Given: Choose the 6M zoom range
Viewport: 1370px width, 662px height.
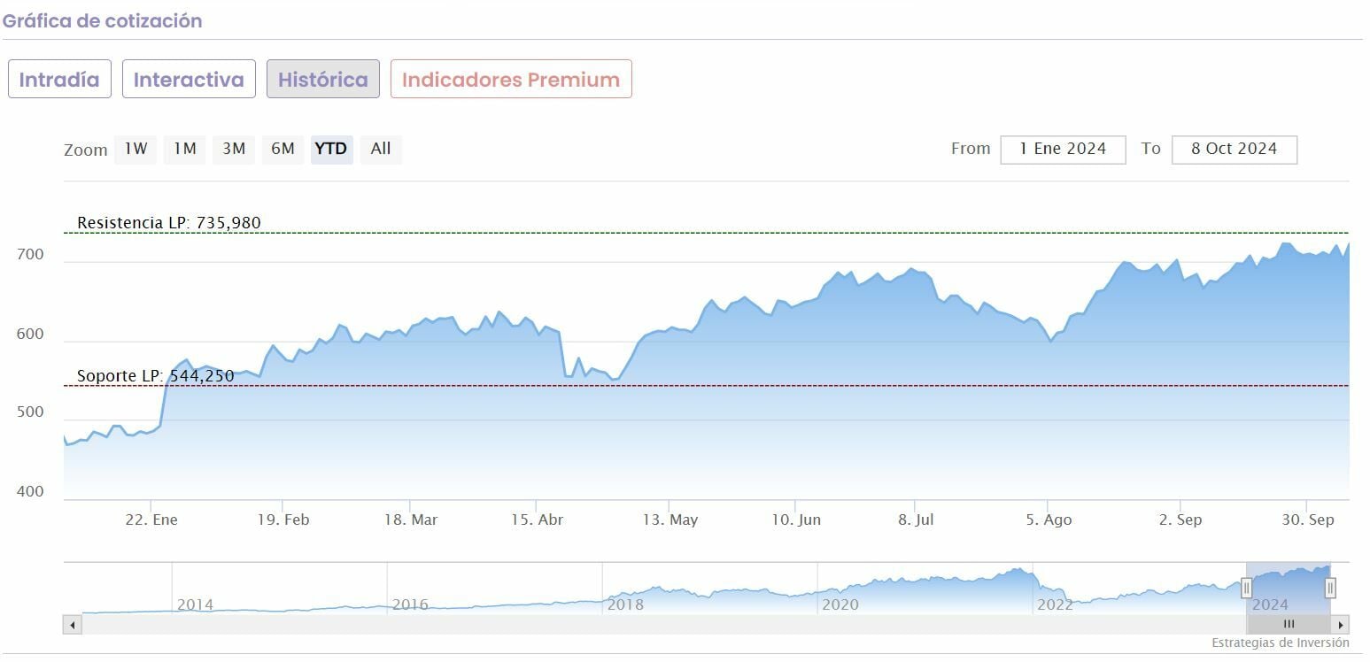Looking at the screenshot, I should pos(283,149).
